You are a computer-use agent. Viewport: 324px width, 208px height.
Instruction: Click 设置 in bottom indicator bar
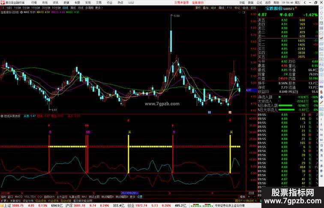click(140, 197)
